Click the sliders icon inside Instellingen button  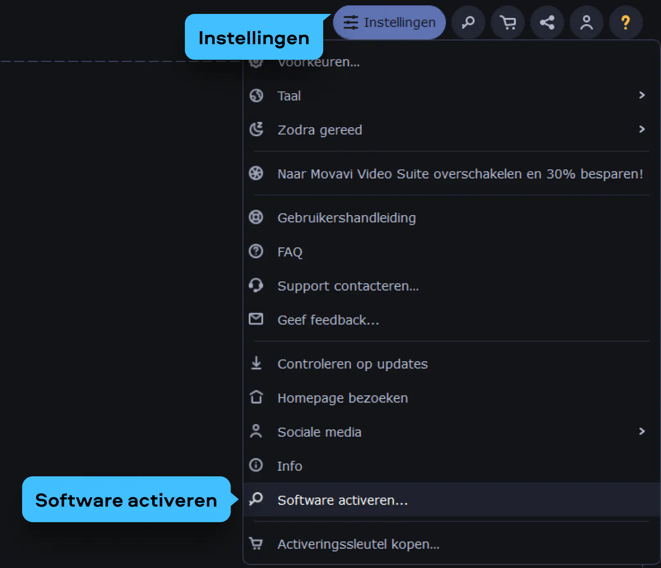pos(351,22)
